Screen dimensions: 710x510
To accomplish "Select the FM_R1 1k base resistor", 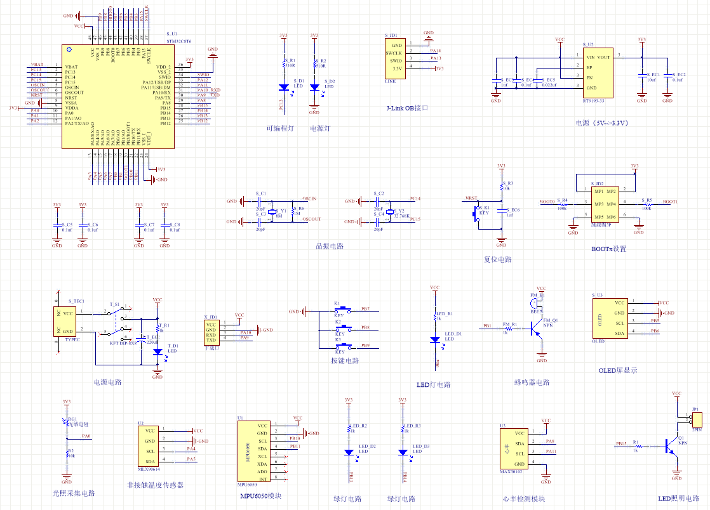I will coord(509,329).
